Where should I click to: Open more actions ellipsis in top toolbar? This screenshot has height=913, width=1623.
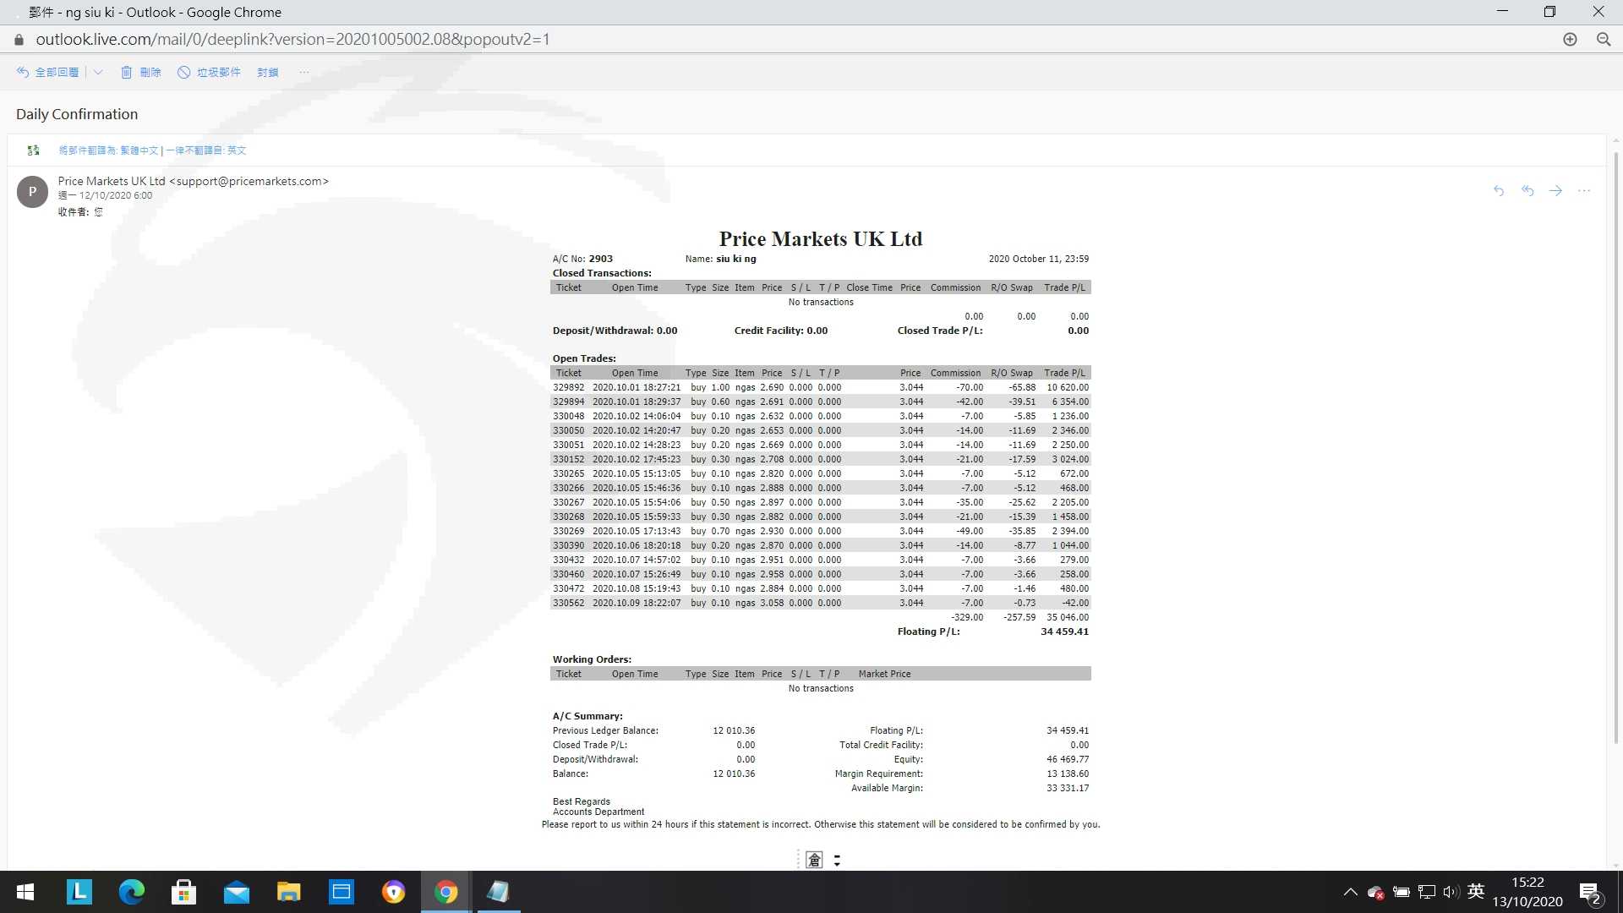coord(304,72)
